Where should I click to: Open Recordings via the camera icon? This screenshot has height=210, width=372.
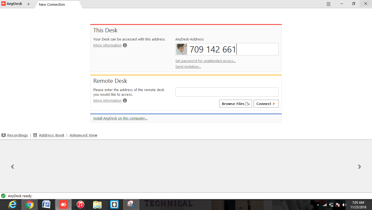point(4,135)
